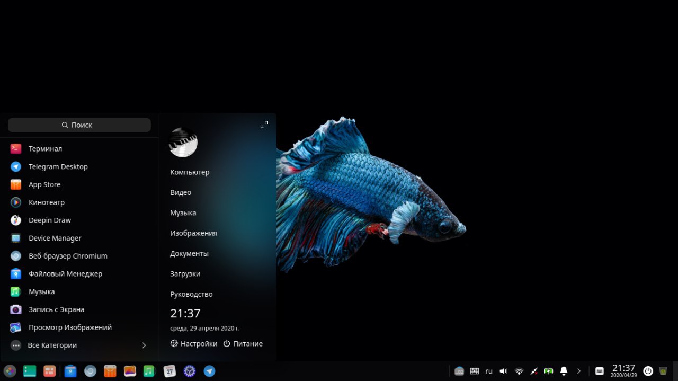
Task: Click the green show desktop dock icon
Action: tap(30, 371)
